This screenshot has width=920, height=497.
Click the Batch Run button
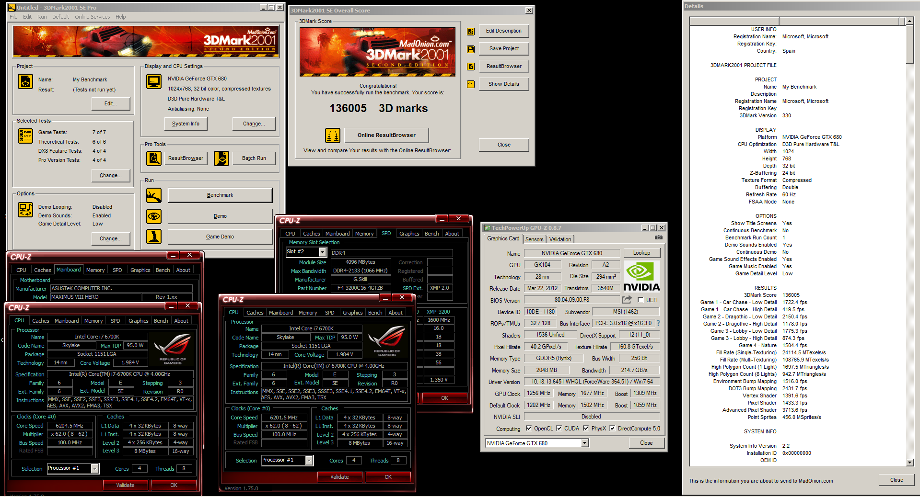[254, 158]
